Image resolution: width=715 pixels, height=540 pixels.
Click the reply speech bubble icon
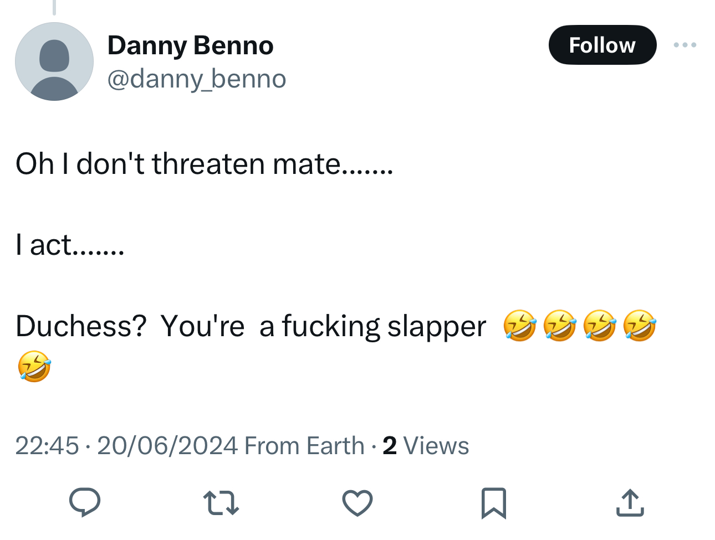84,502
